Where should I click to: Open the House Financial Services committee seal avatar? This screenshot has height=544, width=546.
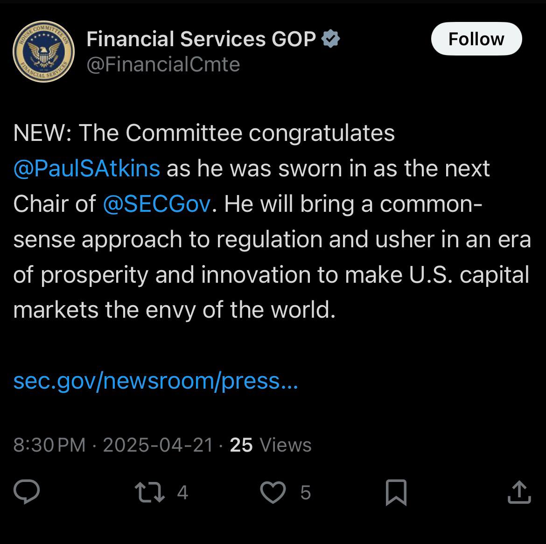click(x=43, y=51)
